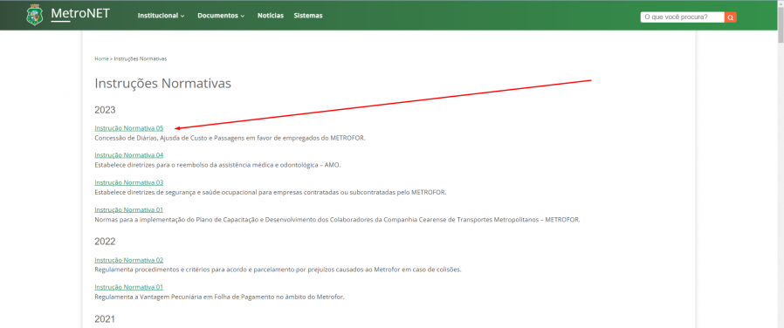The height and width of the screenshot is (328, 784).
Task: Open the Notícias menu item
Action: 271,16
